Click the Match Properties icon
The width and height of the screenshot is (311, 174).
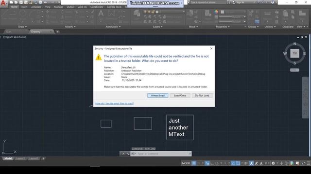point(208,14)
